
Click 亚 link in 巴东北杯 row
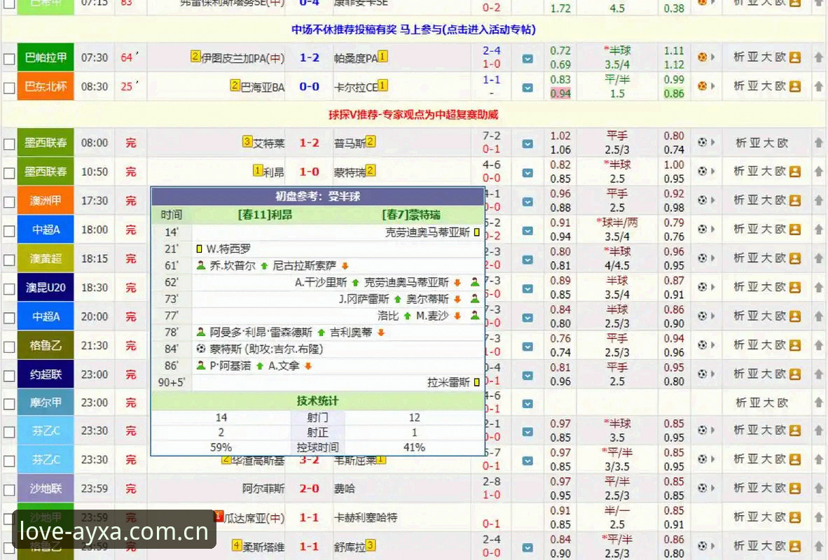coord(753,85)
